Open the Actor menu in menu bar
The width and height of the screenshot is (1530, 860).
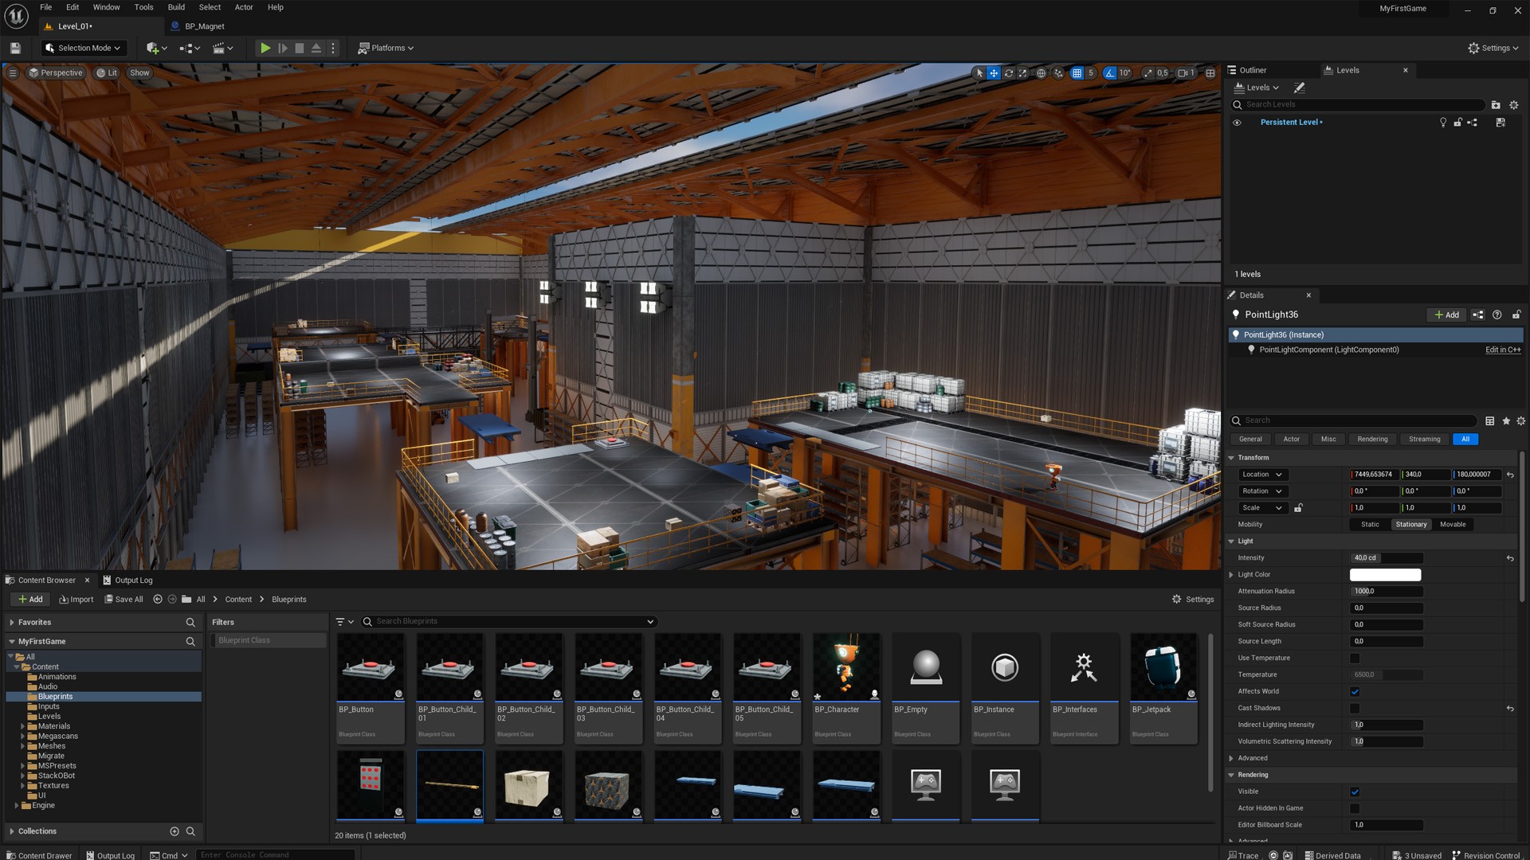pos(244,7)
